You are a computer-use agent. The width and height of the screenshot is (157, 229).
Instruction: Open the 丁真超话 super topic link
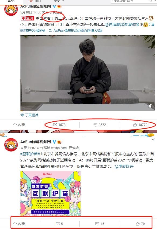[29, 115]
